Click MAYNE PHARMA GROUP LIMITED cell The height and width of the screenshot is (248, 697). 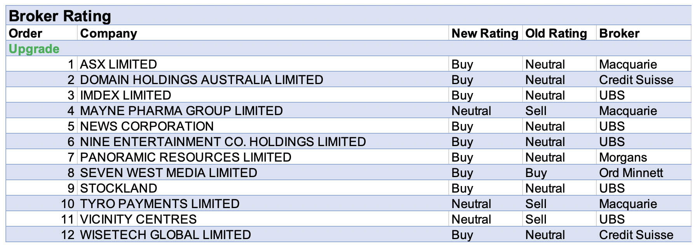[x=181, y=111]
